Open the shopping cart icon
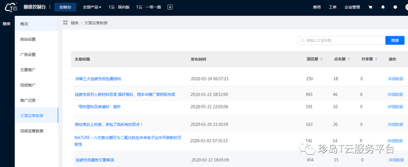The width and height of the screenshot is (408, 167). tap(370, 7)
